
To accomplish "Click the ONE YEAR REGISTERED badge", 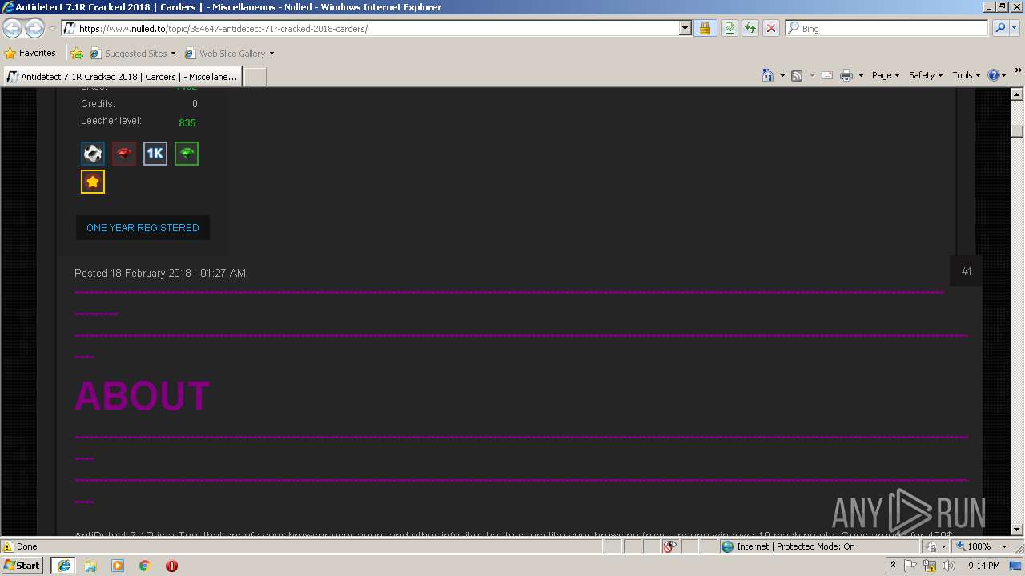I will pos(143,227).
